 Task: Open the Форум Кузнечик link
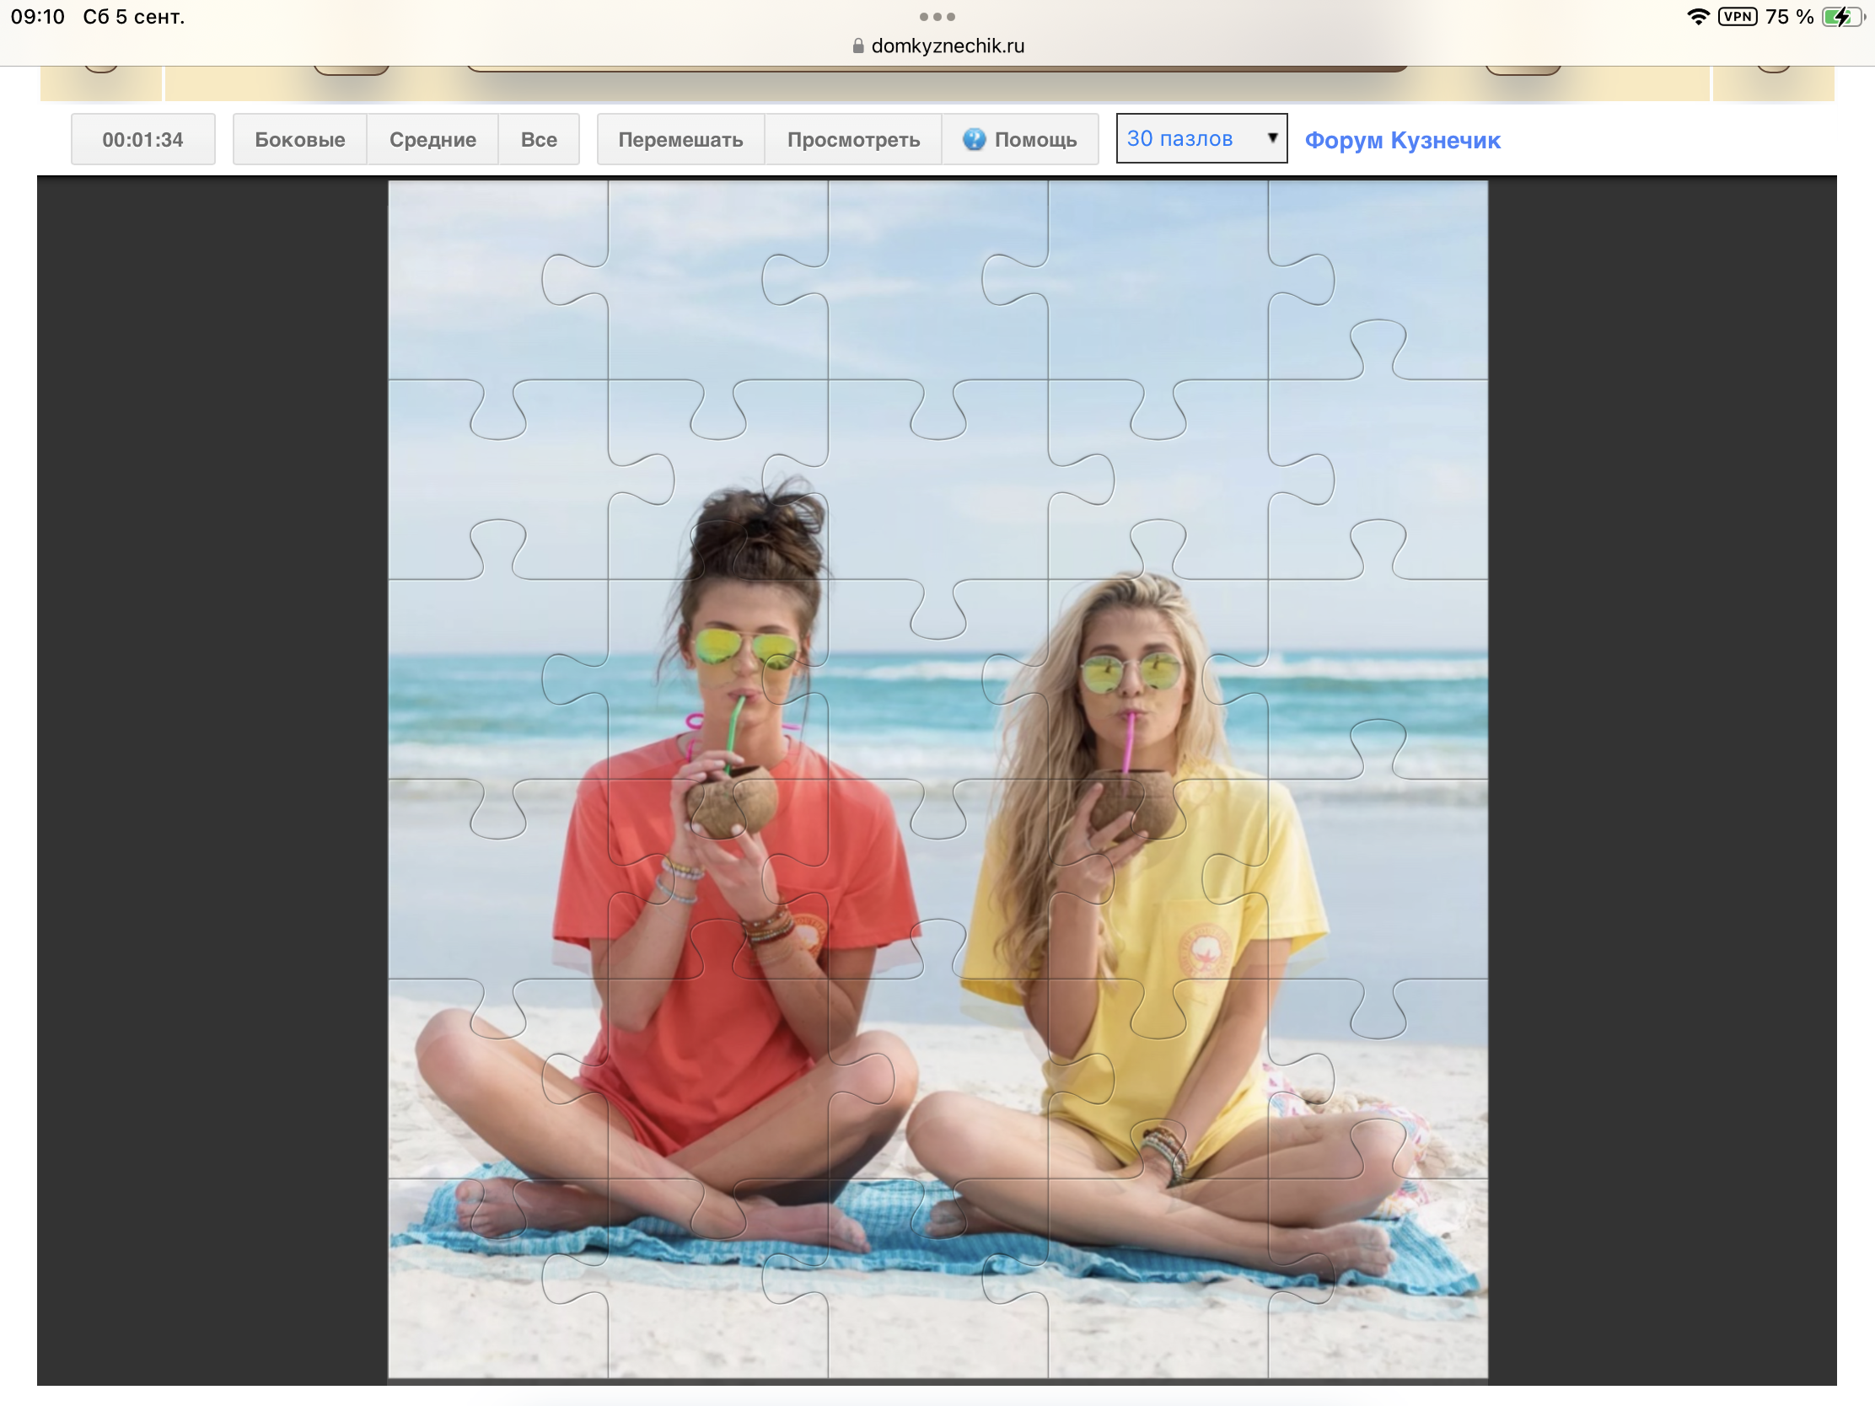1402,140
